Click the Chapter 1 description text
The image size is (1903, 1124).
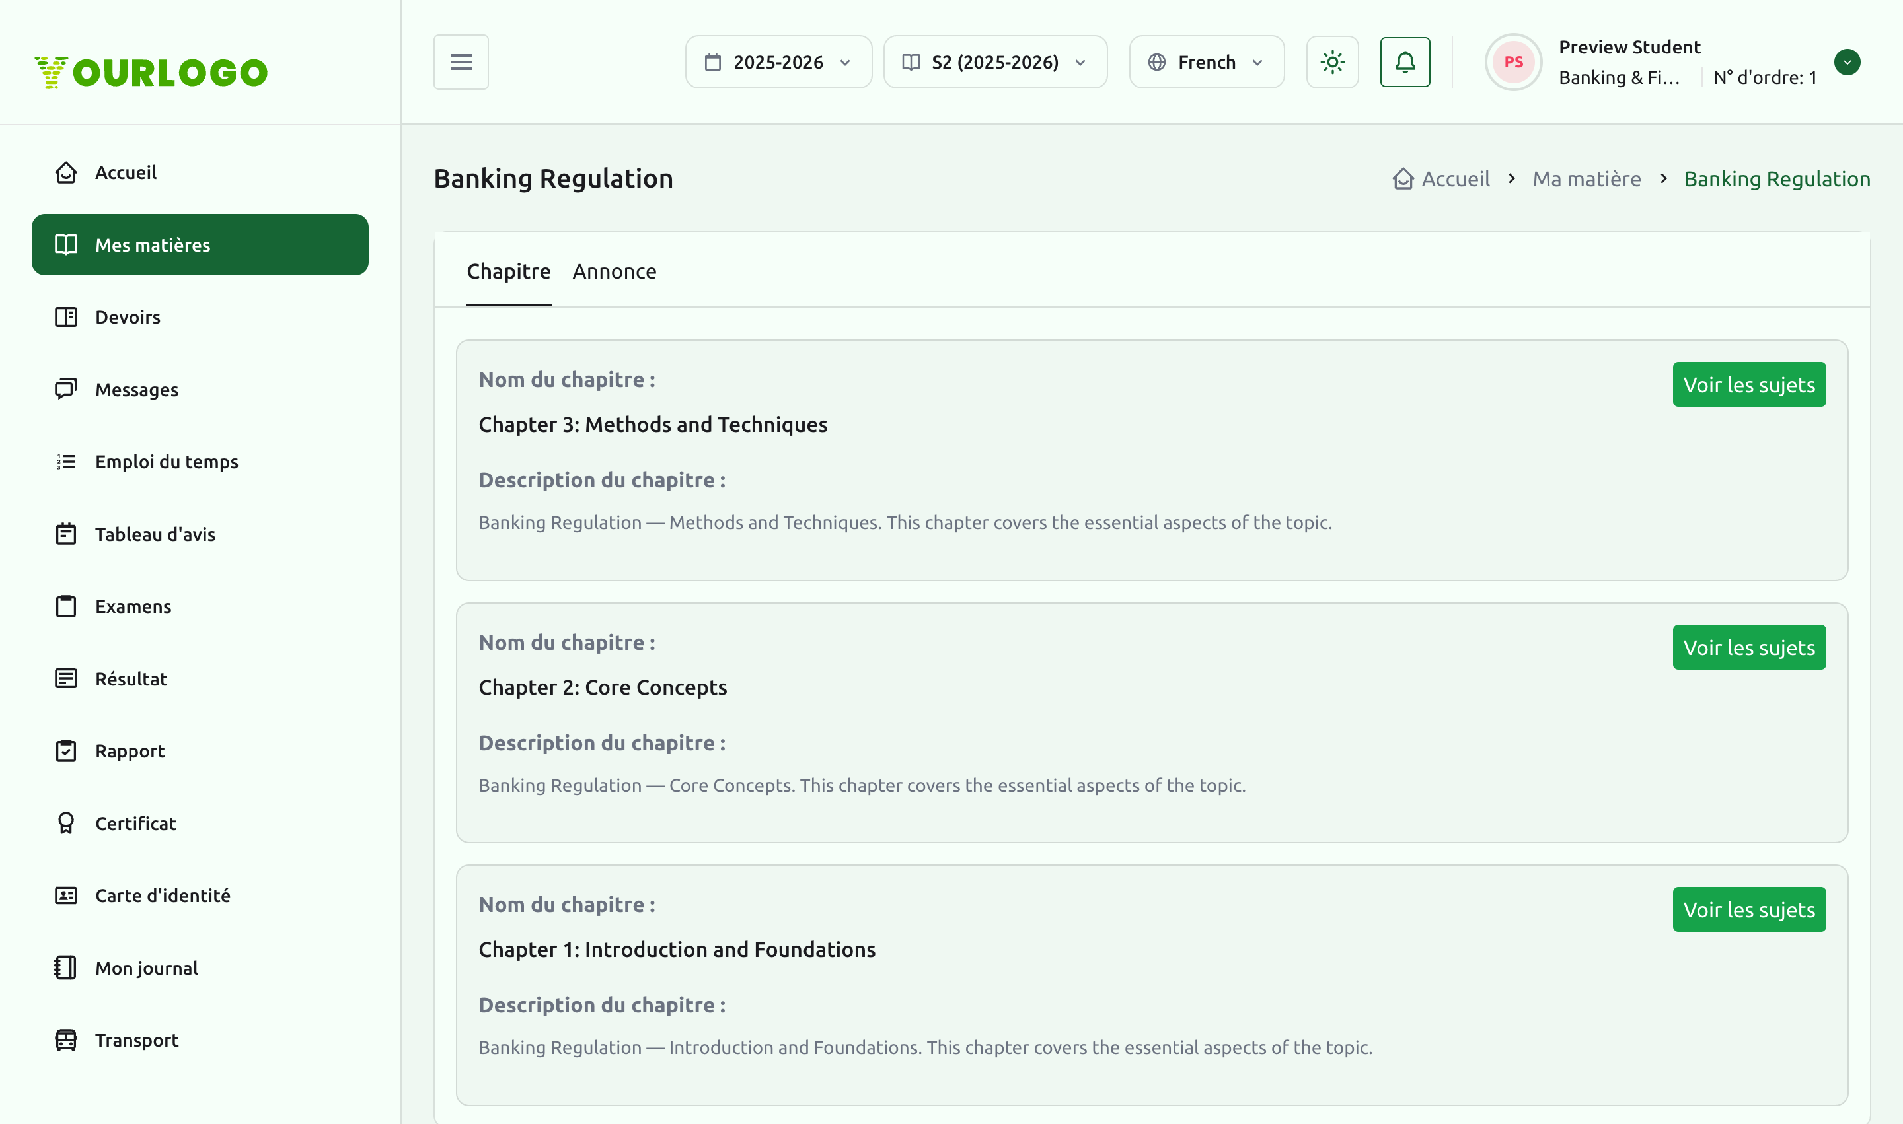click(x=925, y=1047)
